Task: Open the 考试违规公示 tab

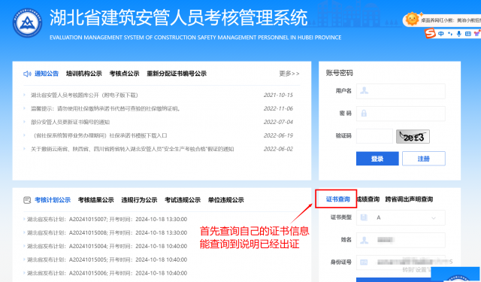Action: (x=183, y=200)
